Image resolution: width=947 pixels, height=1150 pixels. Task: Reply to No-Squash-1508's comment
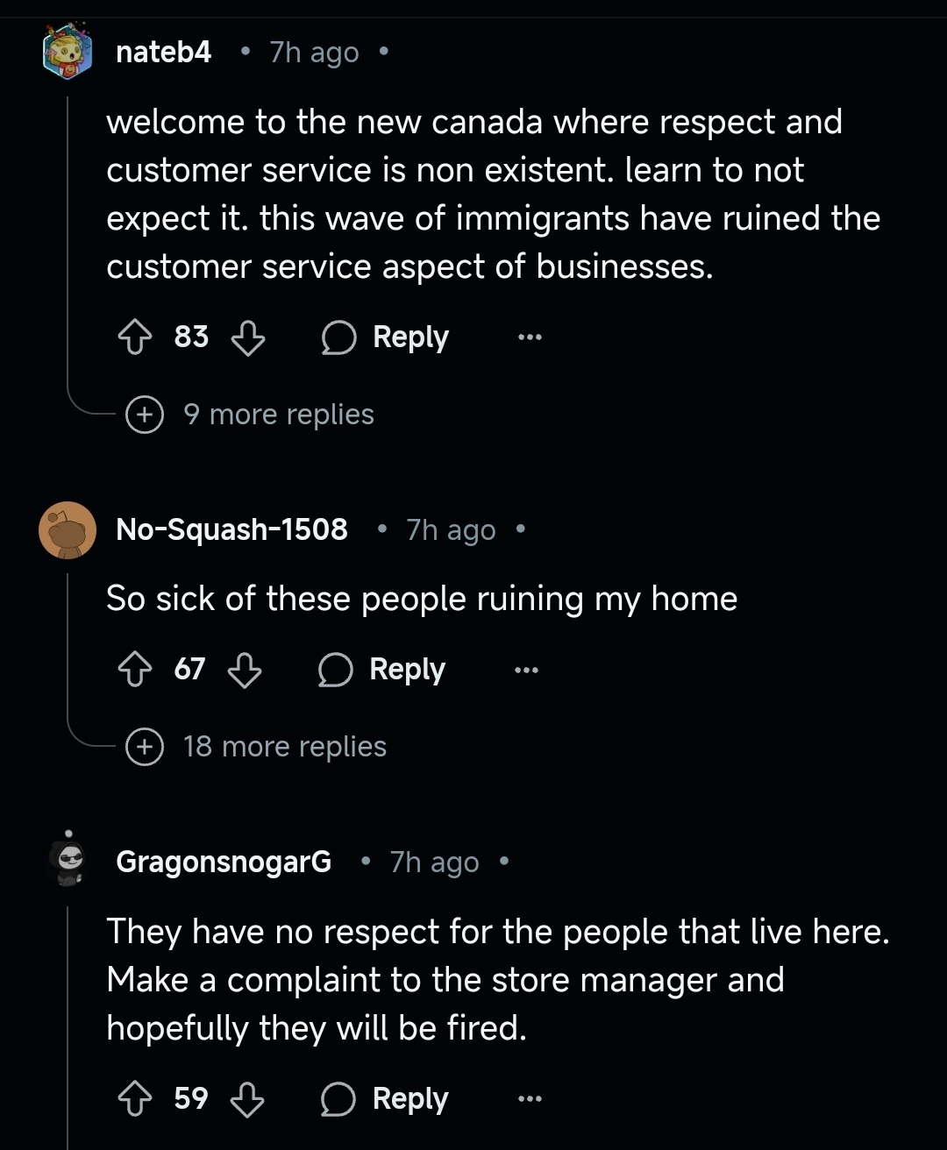coord(382,670)
